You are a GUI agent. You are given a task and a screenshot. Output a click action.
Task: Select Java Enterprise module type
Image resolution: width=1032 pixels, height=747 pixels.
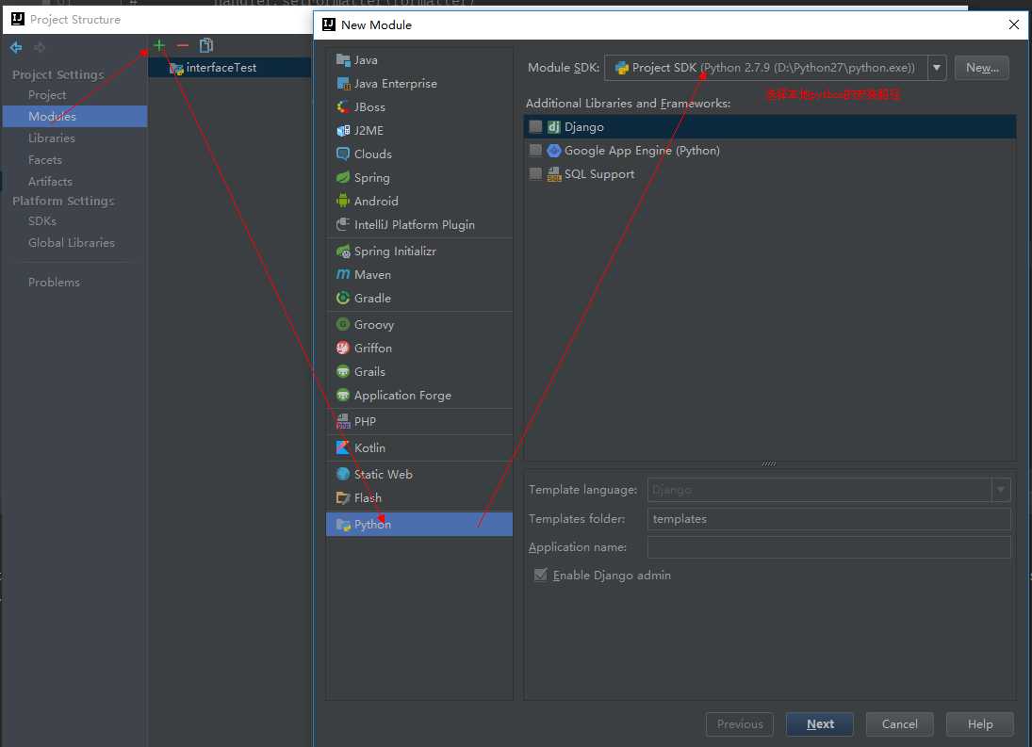(419, 84)
